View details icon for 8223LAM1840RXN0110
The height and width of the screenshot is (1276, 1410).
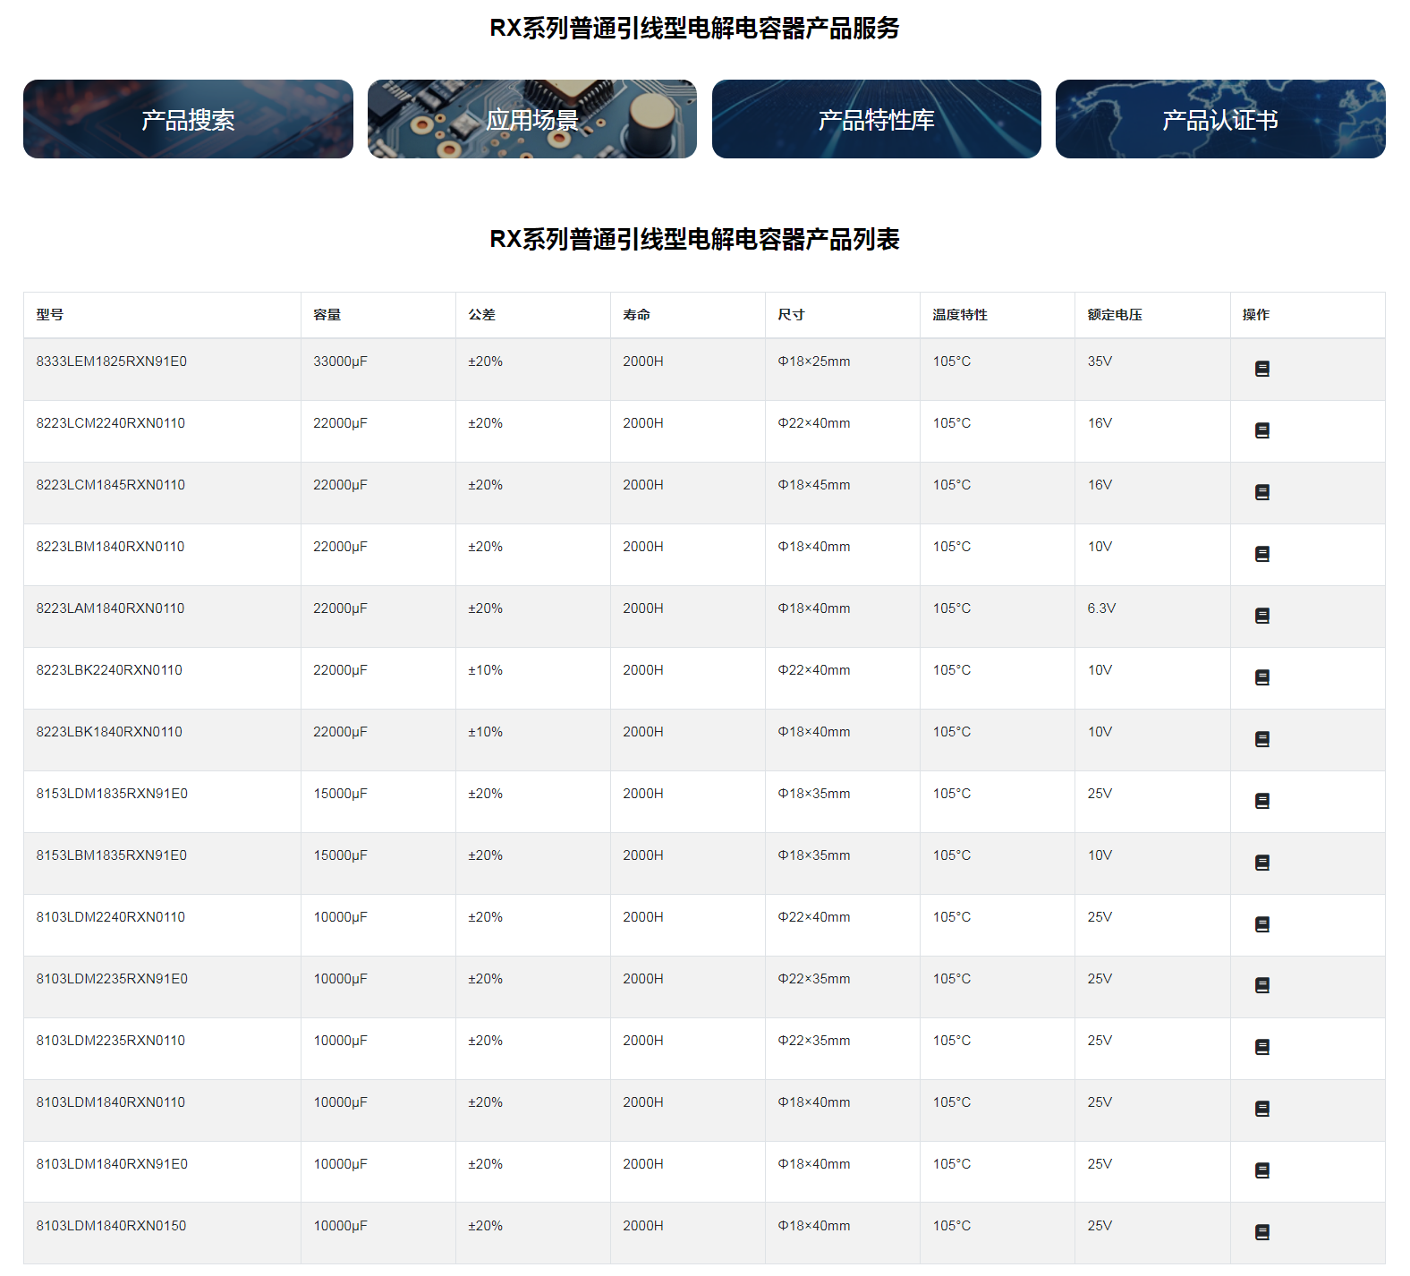click(x=1261, y=616)
